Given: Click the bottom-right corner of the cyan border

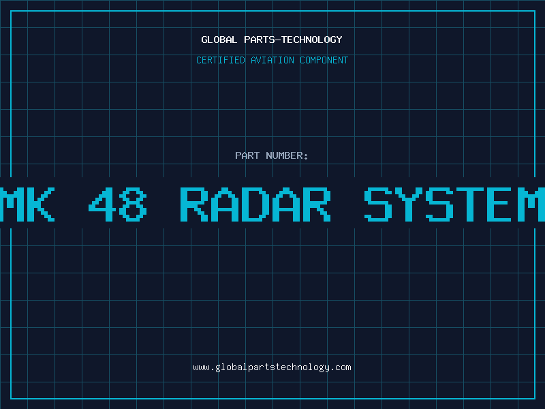Looking at the screenshot, I should 534,398.
